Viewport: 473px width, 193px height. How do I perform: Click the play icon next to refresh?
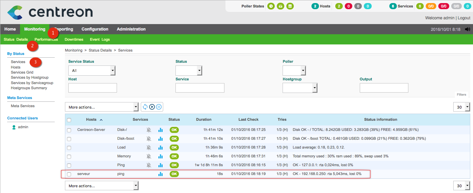coord(152,107)
